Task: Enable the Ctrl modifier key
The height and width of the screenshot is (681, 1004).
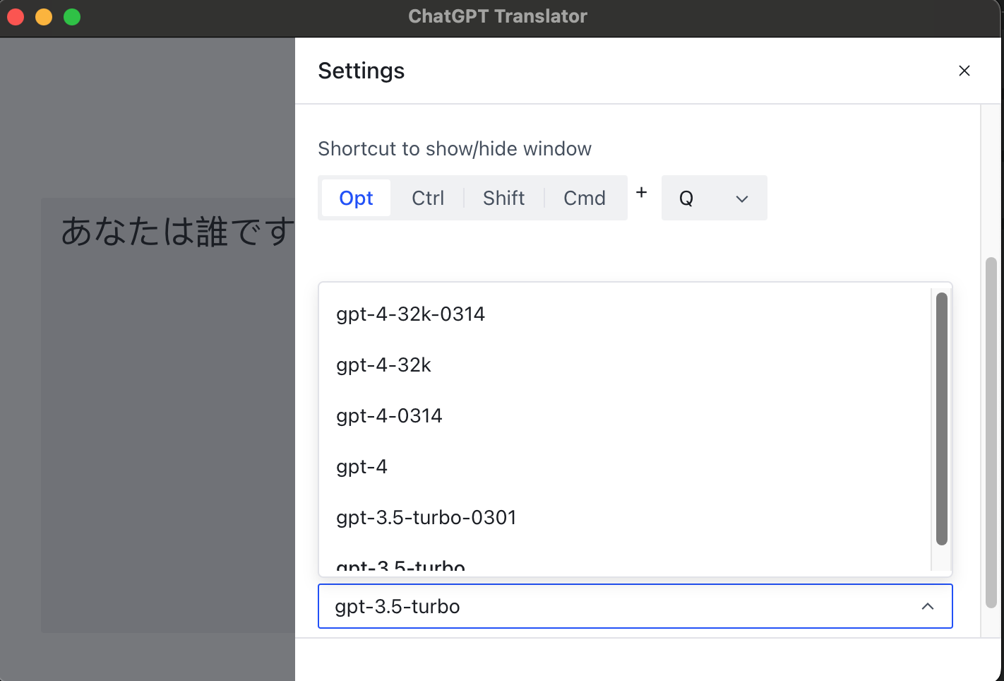Action: tap(428, 198)
